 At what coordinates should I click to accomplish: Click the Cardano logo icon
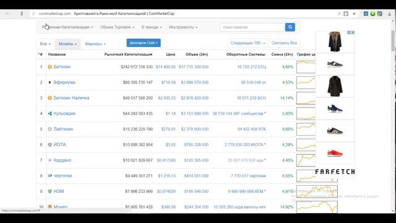click(x=49, y=160)
